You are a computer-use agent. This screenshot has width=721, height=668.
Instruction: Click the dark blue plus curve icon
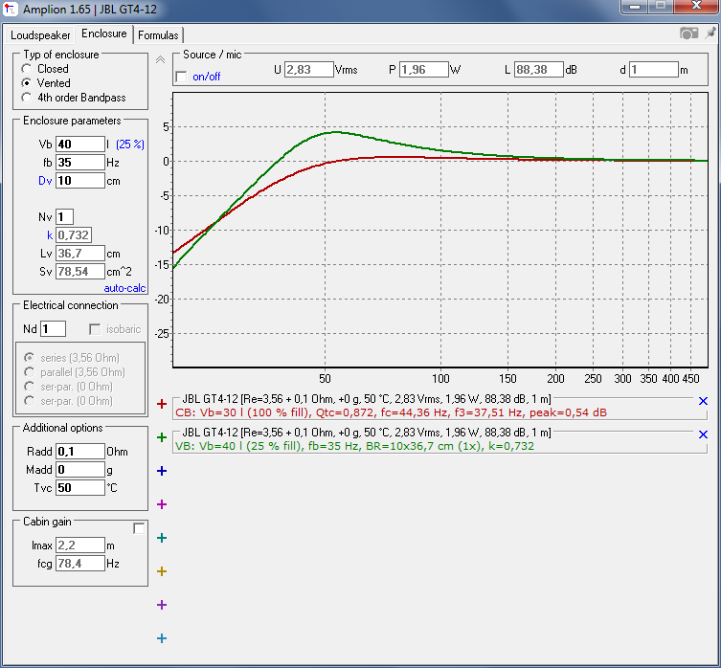162,471
